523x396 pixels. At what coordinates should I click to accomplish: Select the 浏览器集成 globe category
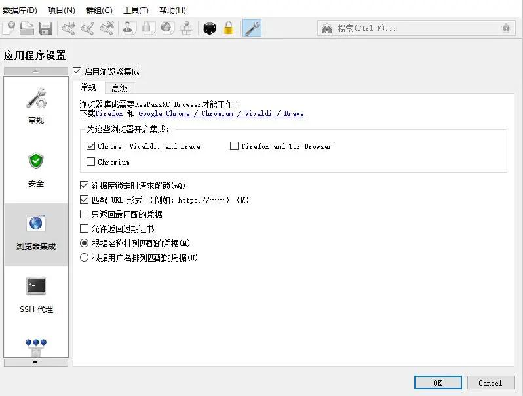point(36,234)
